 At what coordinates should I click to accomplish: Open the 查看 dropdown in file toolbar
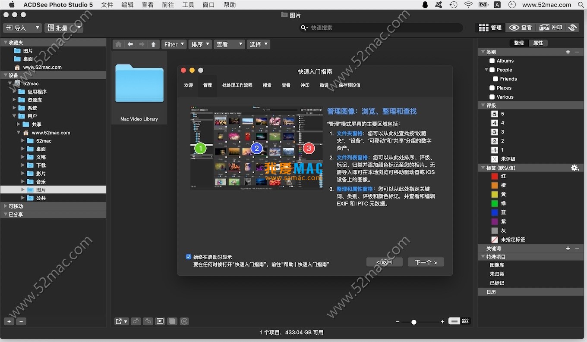229,44
